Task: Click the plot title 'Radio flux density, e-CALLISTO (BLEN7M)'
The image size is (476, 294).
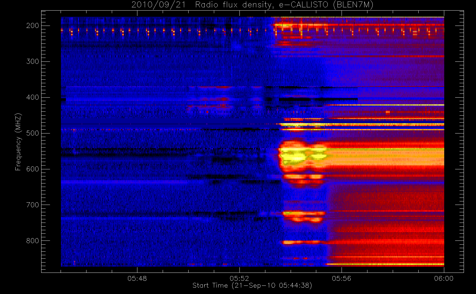Action: pyautogui.click(x=284, y=5)
